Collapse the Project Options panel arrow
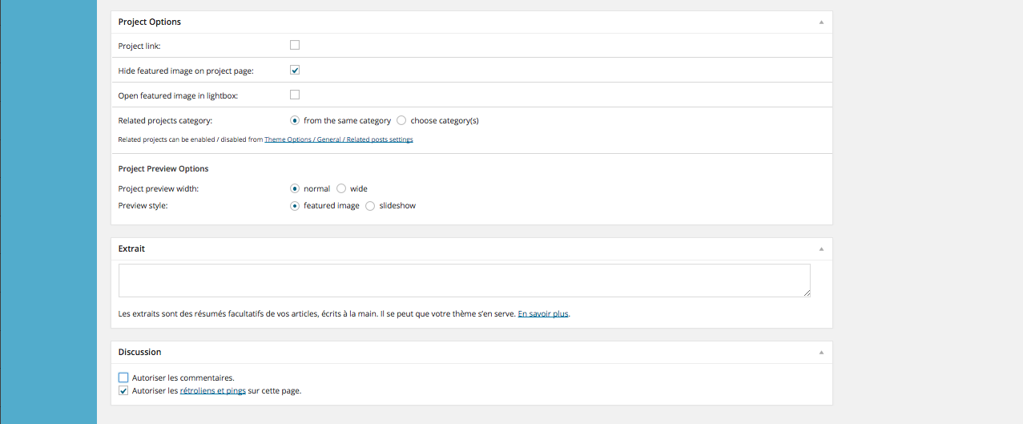 pyautogui.click(x=821, y=22)
